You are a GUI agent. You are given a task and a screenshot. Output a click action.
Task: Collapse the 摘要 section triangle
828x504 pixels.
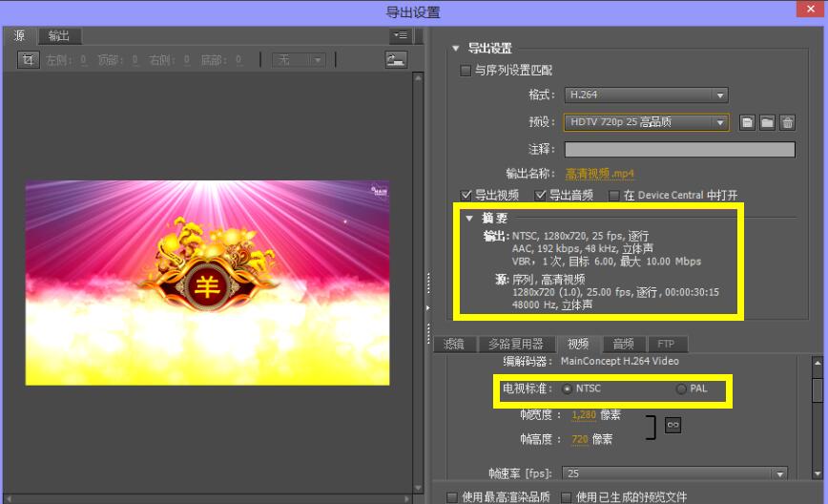pos(469,218)
